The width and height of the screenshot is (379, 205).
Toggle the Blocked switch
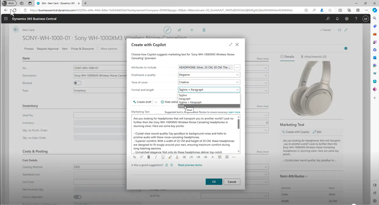pos(77,83)
